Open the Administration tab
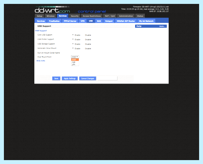This screenshot has height=164, width=203. (126, 16)
